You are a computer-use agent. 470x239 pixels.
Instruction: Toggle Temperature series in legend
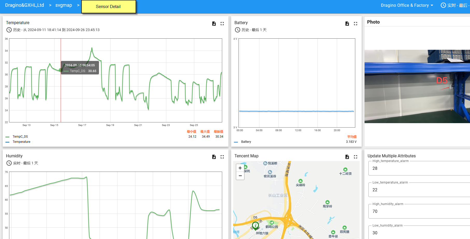pyautogui.click(x=21, y=142)
